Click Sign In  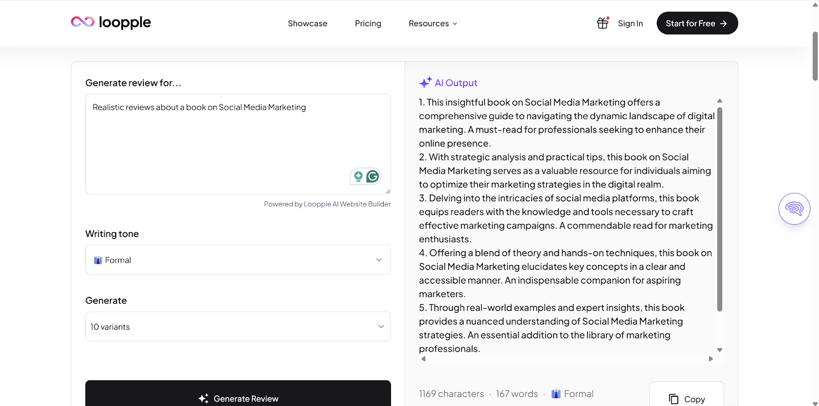(630, 24)
